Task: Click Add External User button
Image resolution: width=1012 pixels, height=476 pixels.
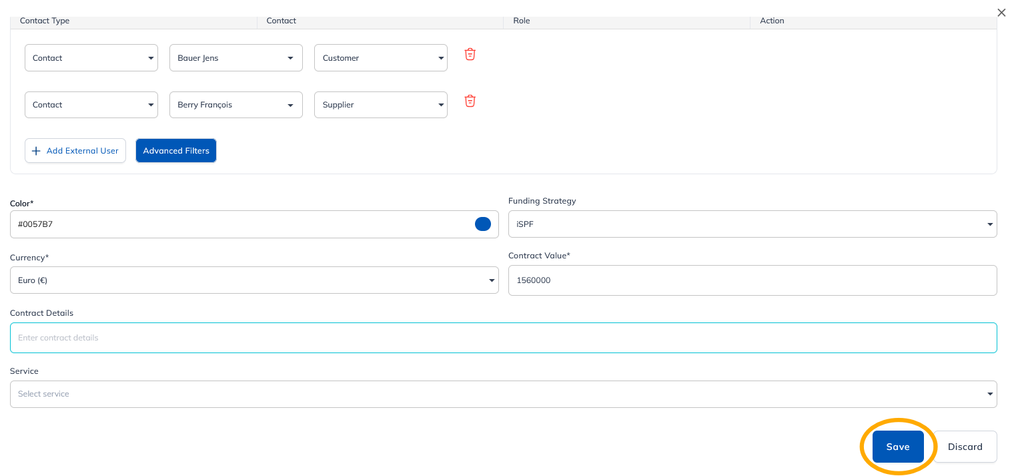Action: [x=75, y=151]
